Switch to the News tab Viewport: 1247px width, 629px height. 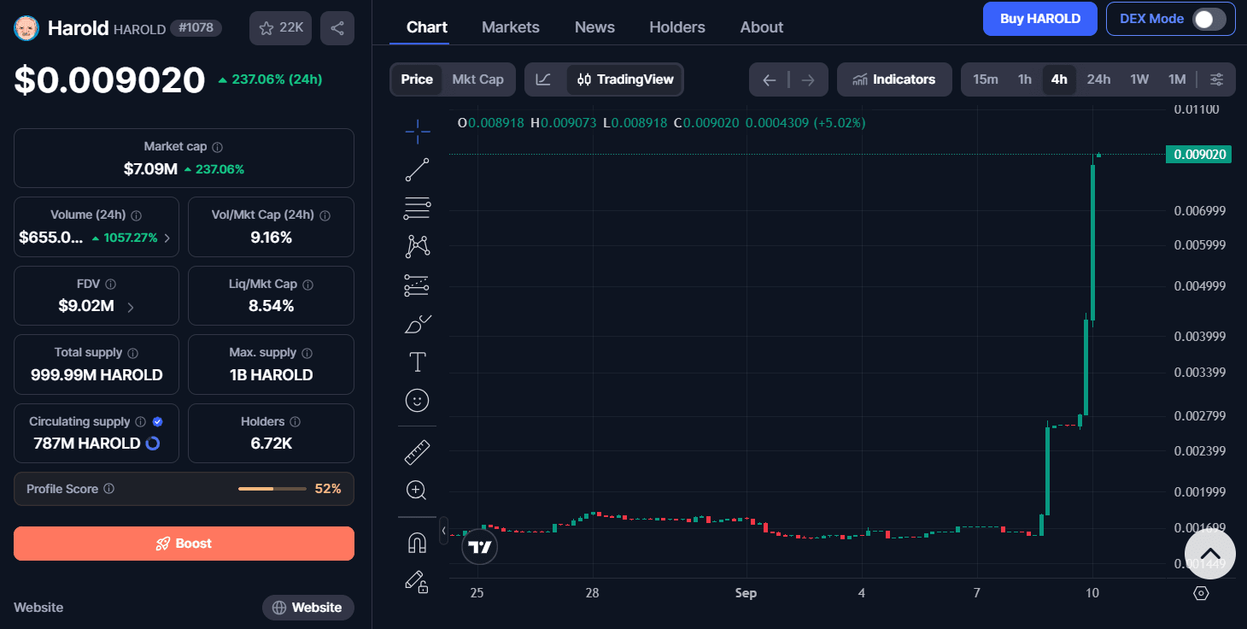click(594, 27)
